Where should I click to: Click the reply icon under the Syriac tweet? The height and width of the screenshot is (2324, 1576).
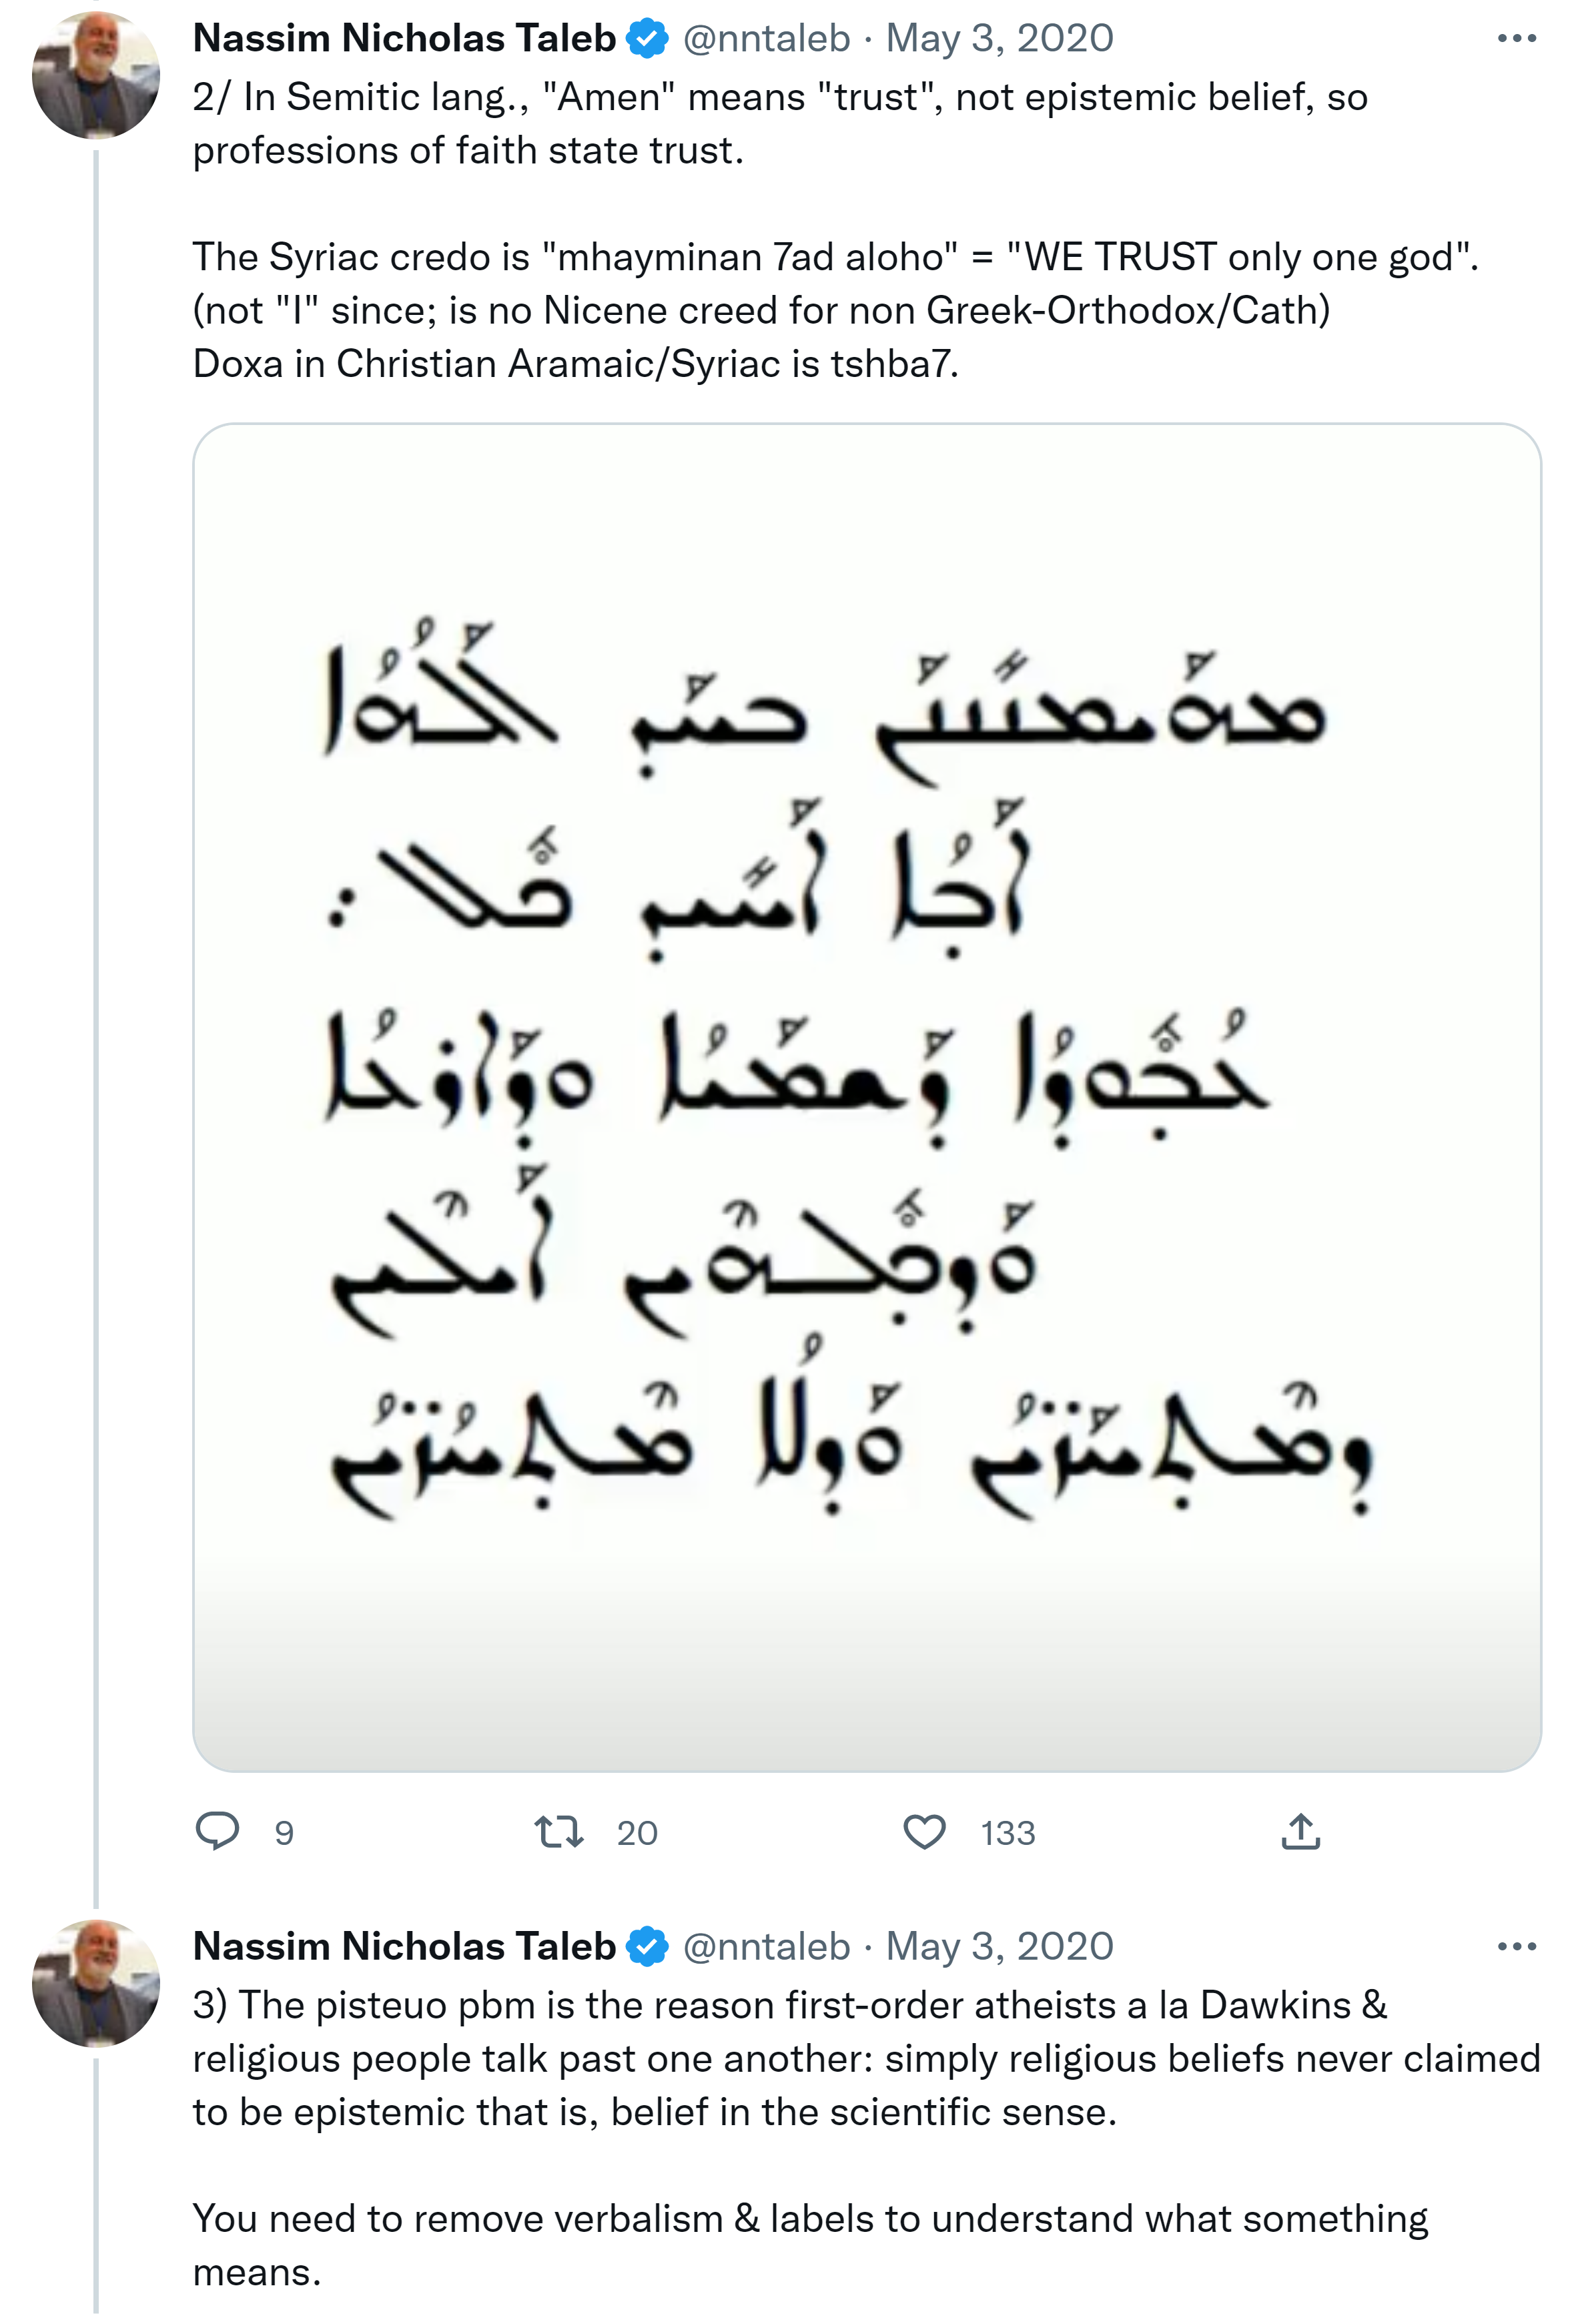[217, 1831]
